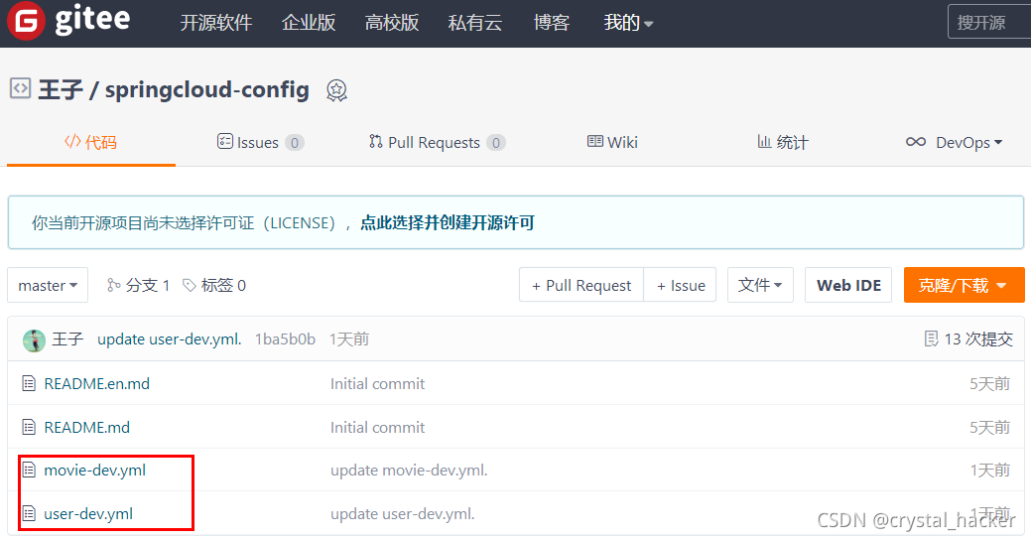This screenshot has height=541, width=1031.
Task: Open the README.md file
Action: (x=86, y=427)
